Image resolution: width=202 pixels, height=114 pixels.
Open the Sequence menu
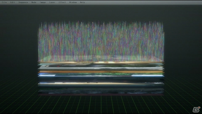pos(23,2)
